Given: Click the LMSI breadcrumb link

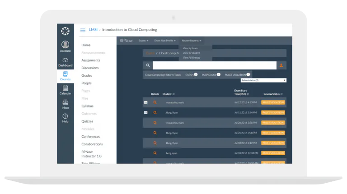Looking at the screenshot, I should tap(93, 30).
